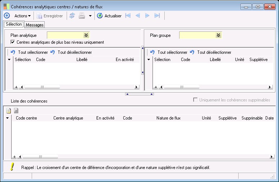Click Tout sélectionner in analytic centres panel

pyautogui.click(x=29, y=52)
